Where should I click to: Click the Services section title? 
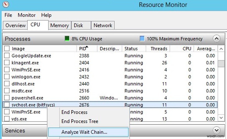click(15, 130)
